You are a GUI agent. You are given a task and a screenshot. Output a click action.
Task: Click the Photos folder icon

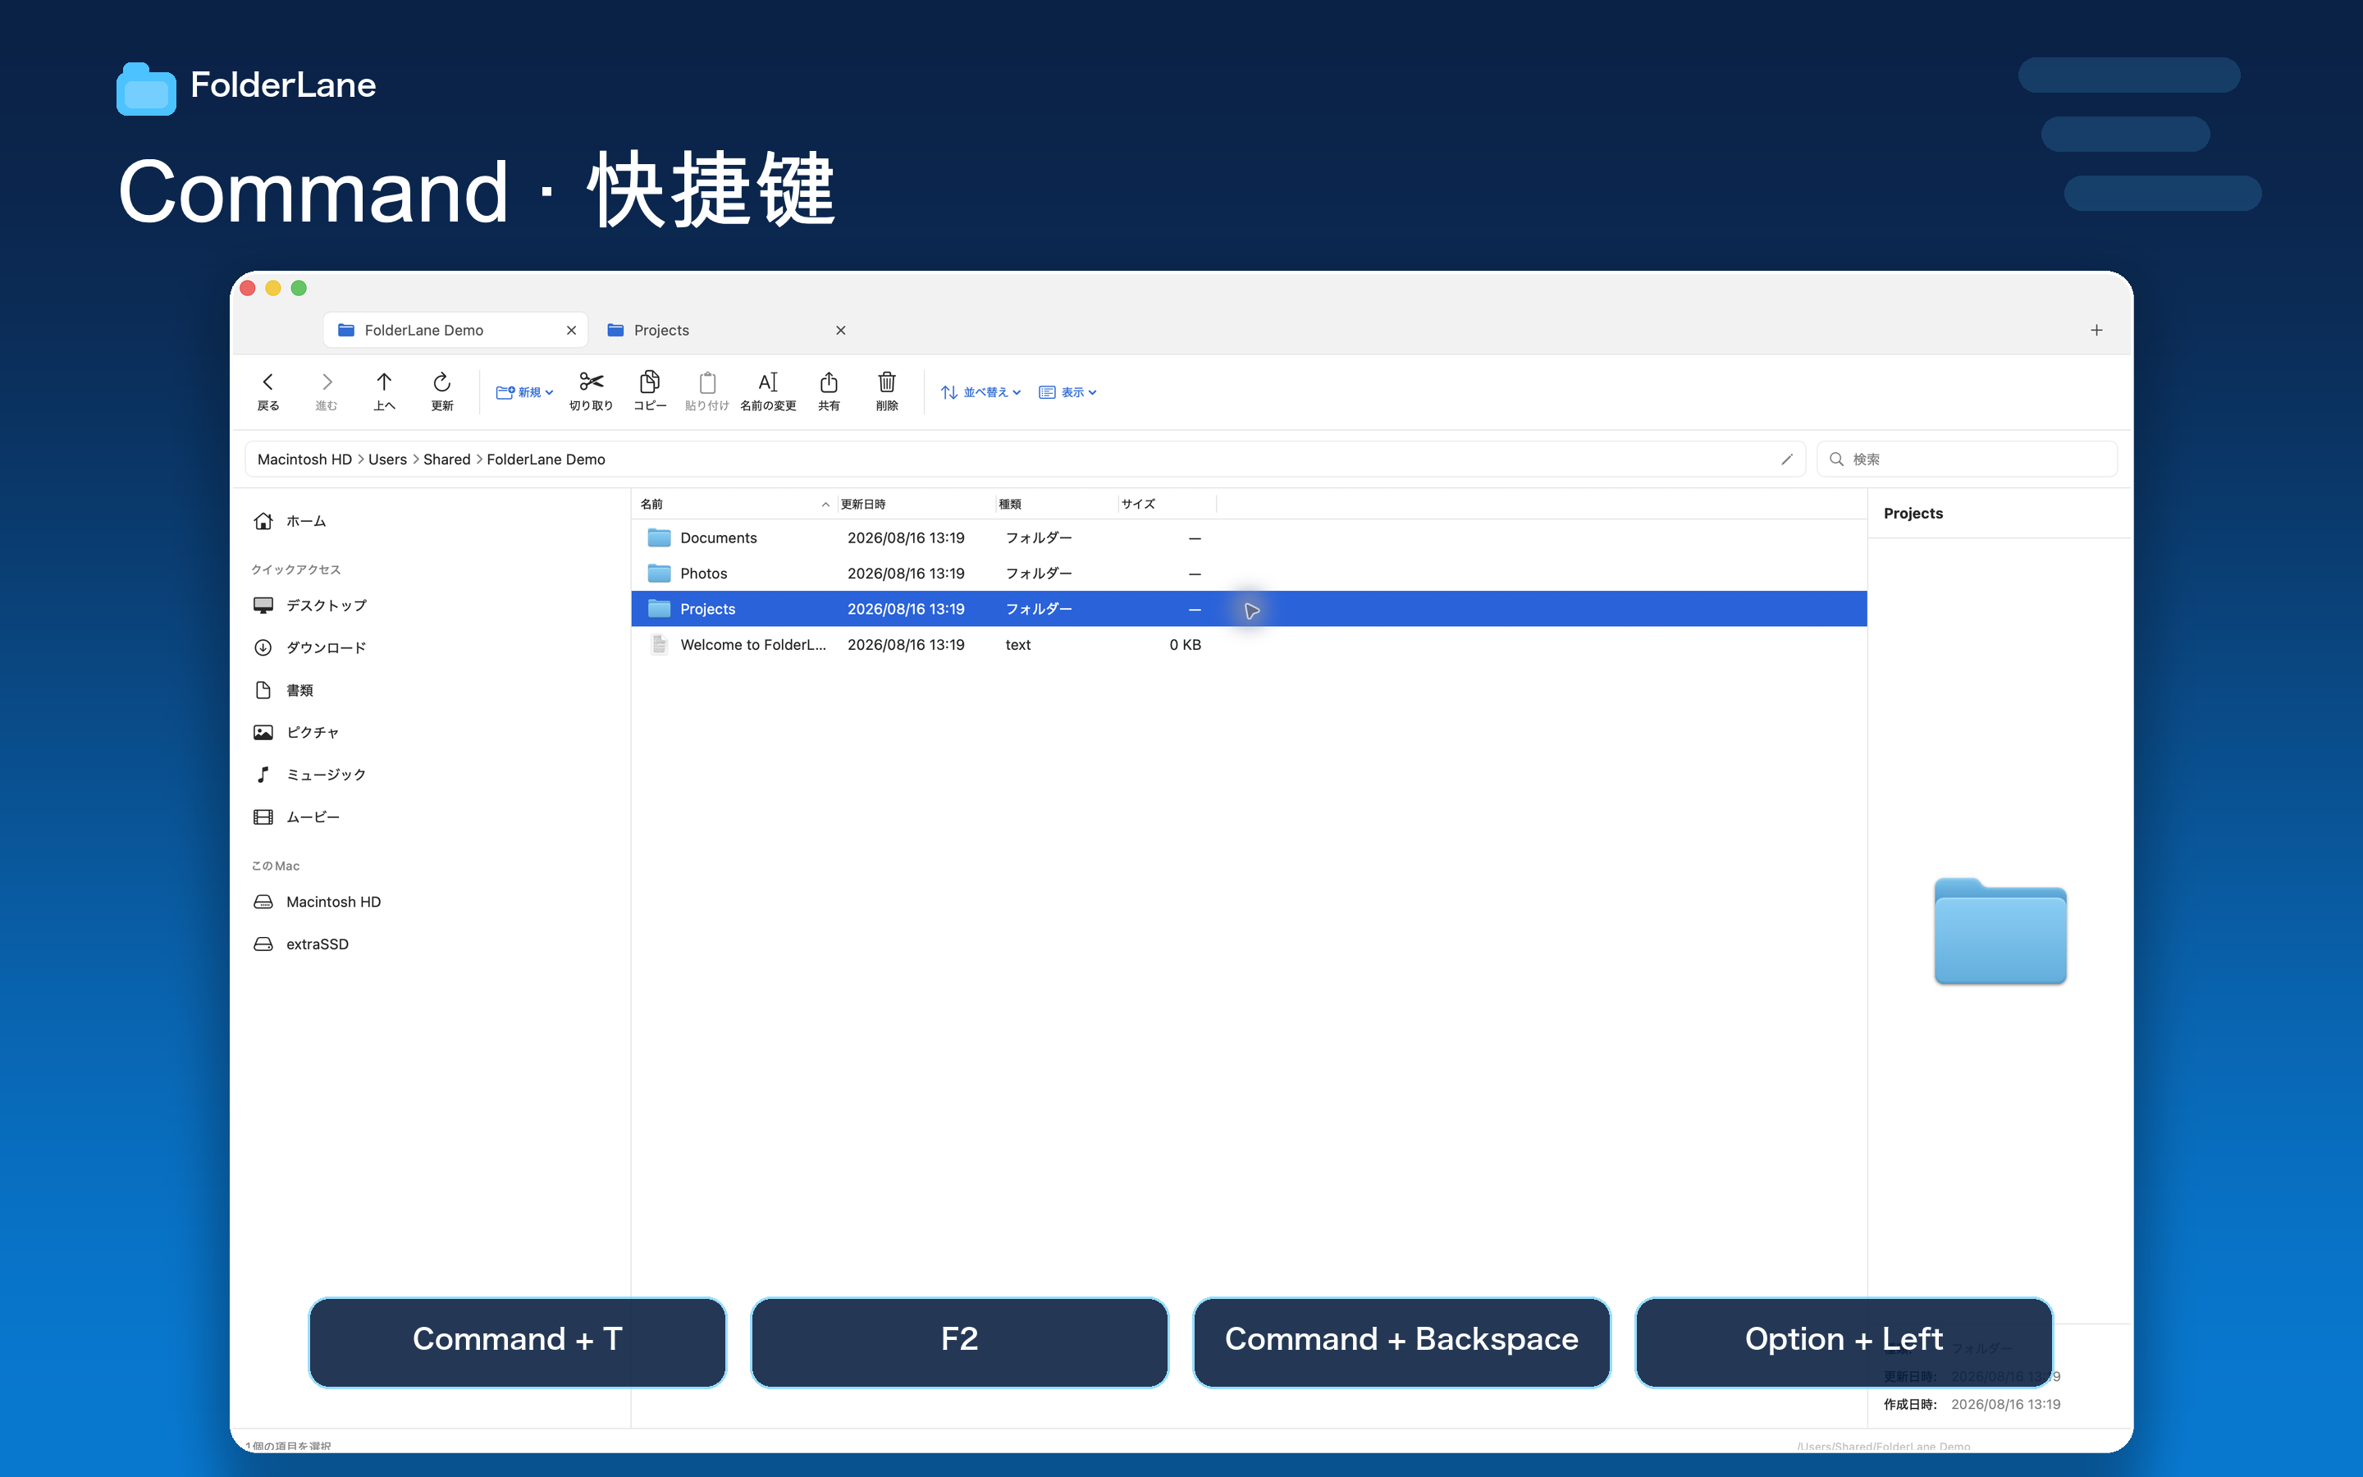click(659, 574)
